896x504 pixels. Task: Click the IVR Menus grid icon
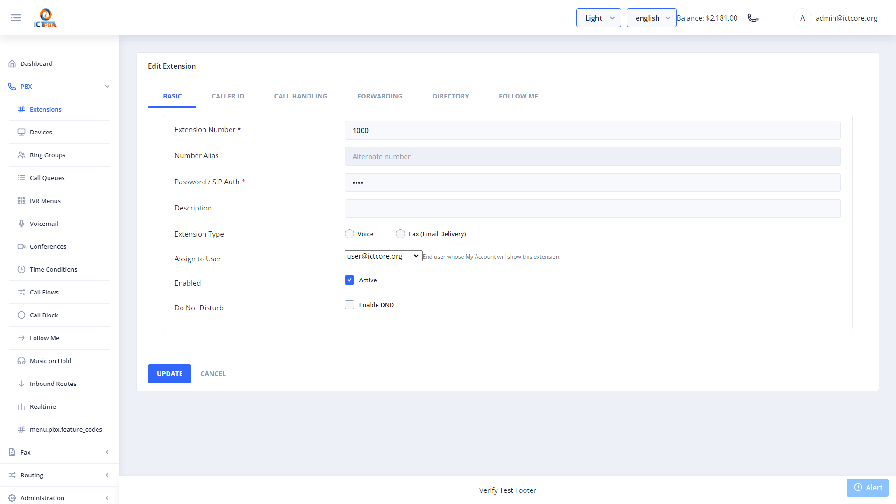21,201
